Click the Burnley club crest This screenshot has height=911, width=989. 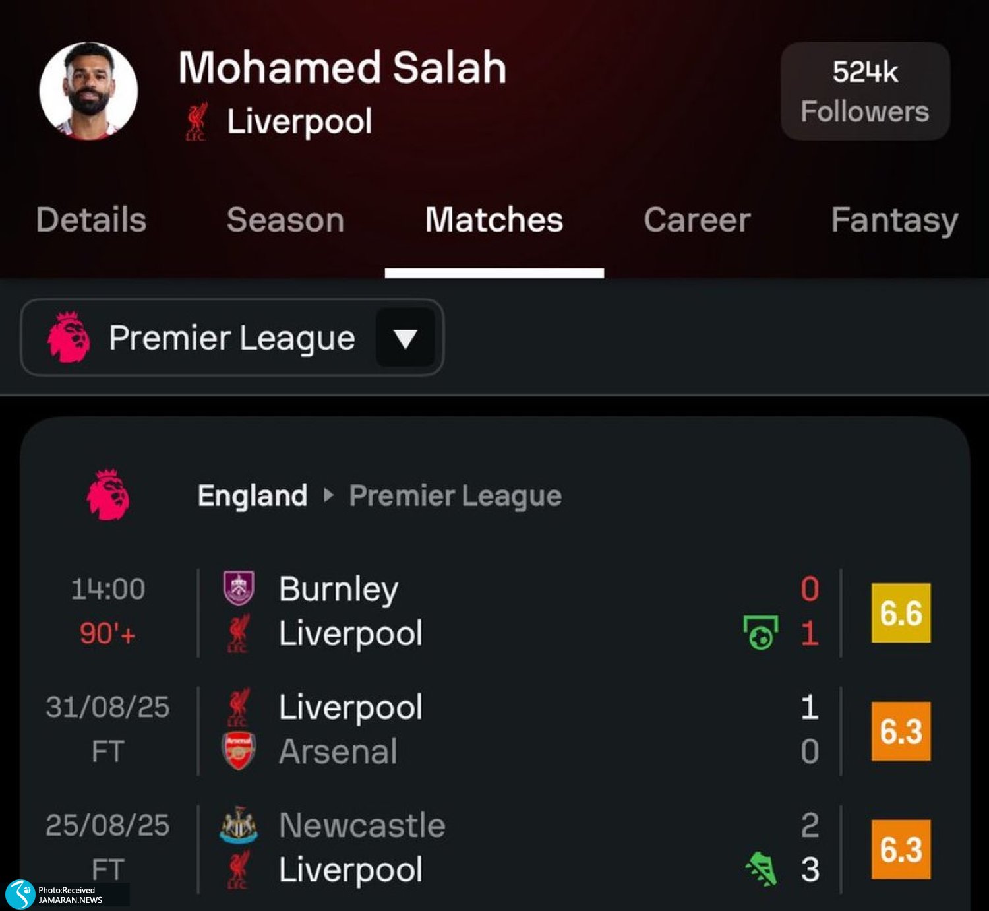238,588
